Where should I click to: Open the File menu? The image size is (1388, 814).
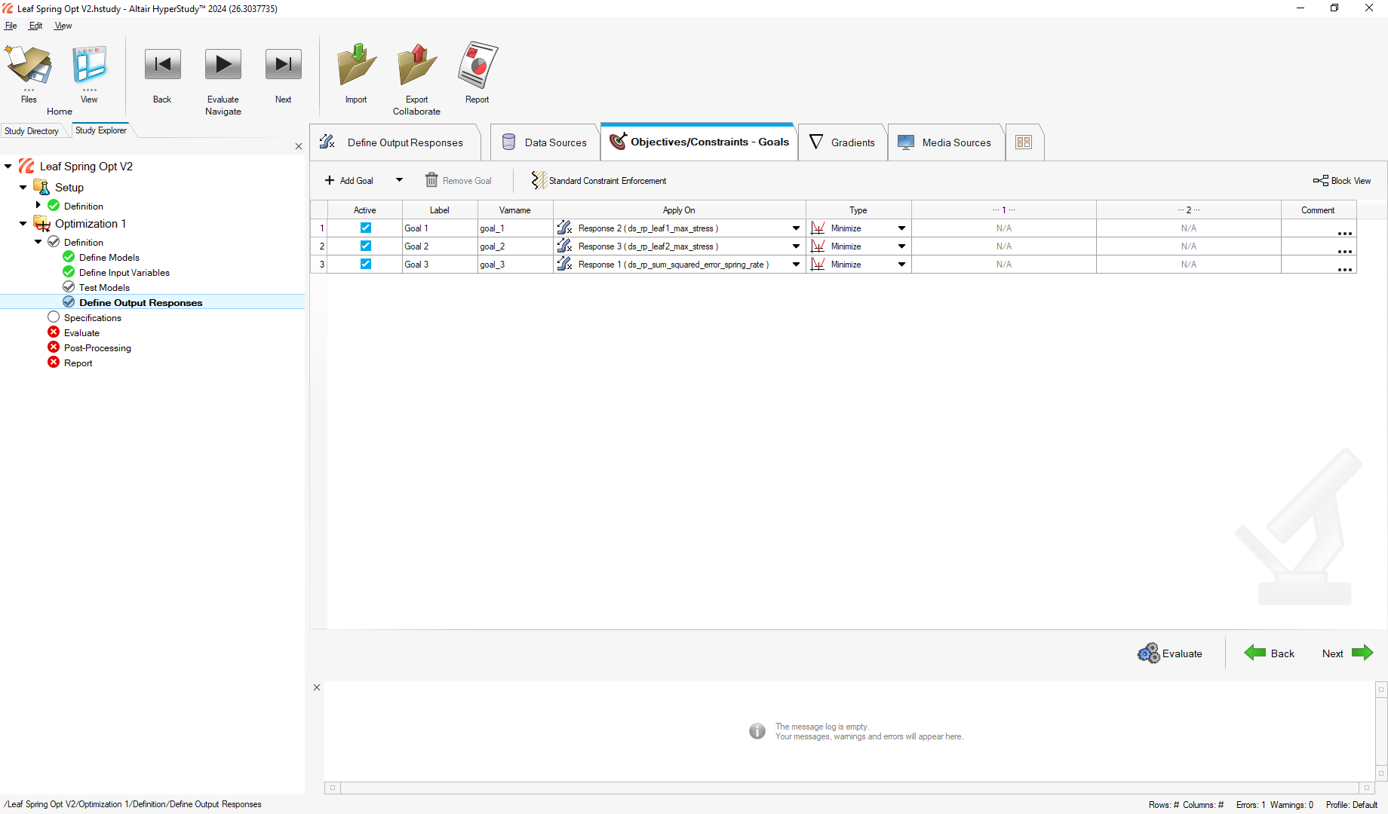(11, 26)
